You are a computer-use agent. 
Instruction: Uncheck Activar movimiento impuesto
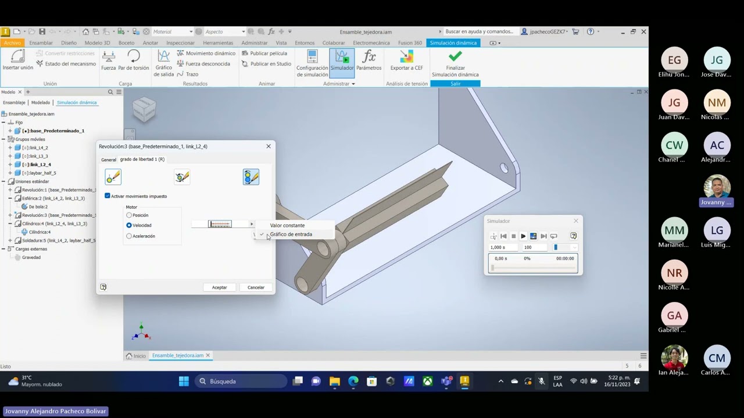tap(108, 196)
